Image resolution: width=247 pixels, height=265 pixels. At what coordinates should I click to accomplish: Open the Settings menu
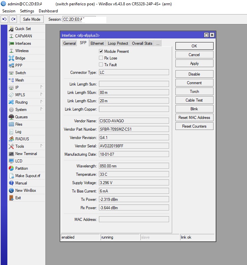pyautogui.click(x=27, y=11)
